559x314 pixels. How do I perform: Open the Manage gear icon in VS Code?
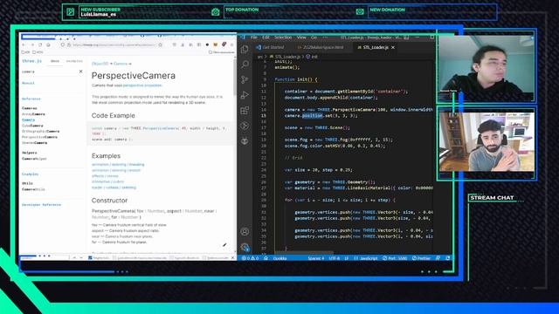point(245,247)
